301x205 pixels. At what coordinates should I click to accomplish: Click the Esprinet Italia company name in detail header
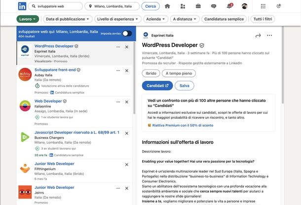pyautogui.click(x=162, y=35)
